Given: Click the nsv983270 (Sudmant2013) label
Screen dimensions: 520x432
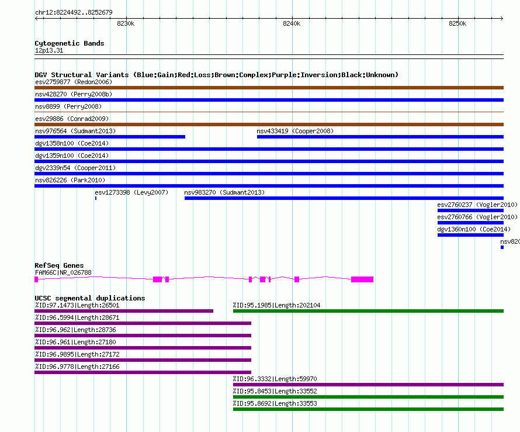Looking at the screenshot, I should pos(224,192).
